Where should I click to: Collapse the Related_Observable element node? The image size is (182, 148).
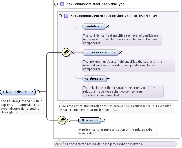(38, 92)
